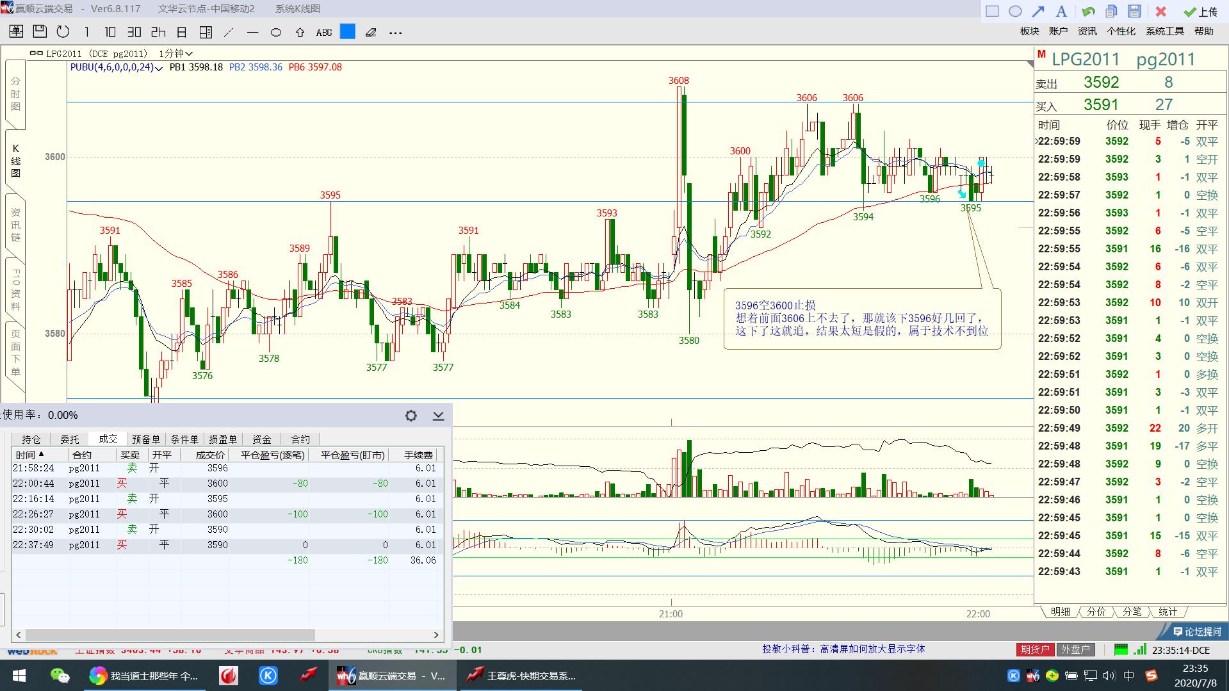Cancel screenshot with the red X icon
This screenshot has width=1229, height=691.
click(1160, 11)
